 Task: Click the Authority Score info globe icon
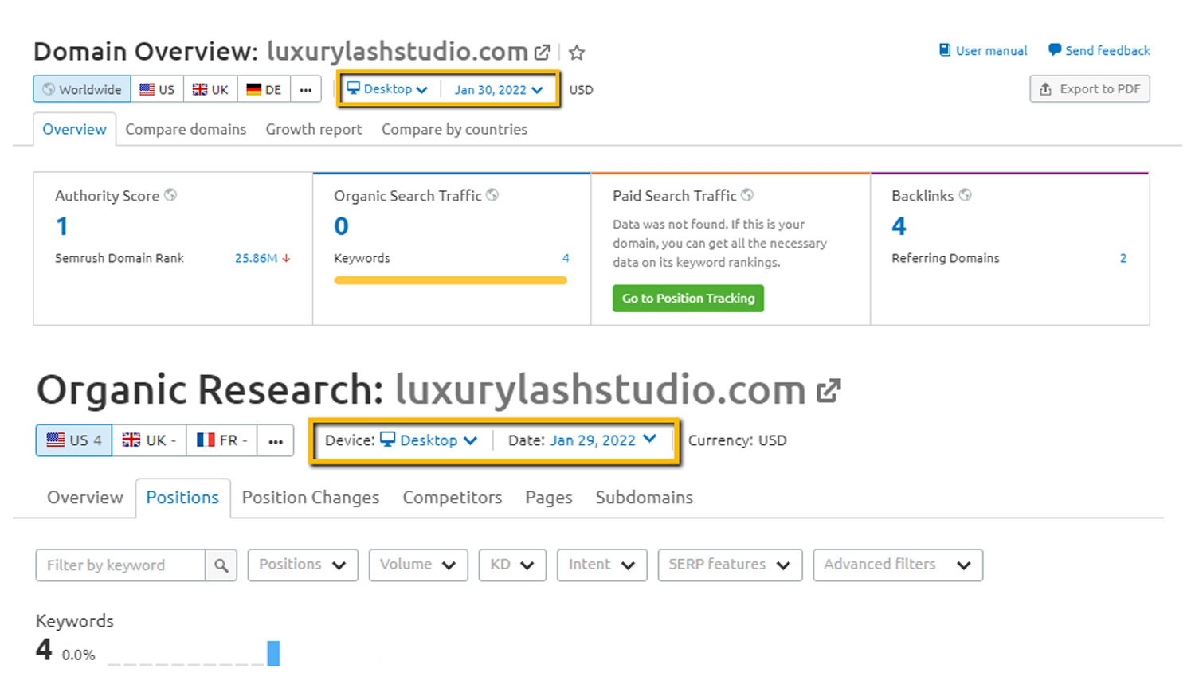point(170,195)
